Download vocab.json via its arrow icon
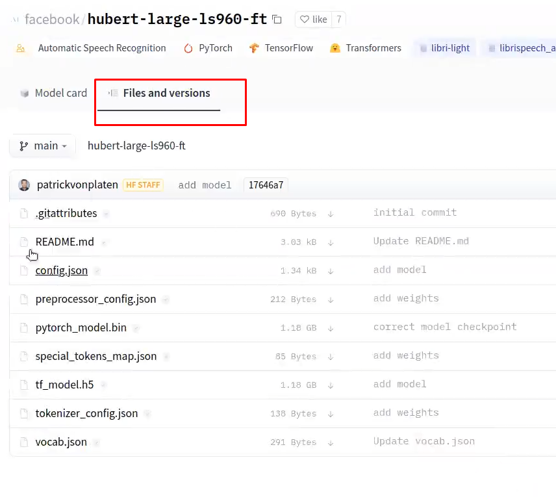556x497 pixels. tap(331, 442)
